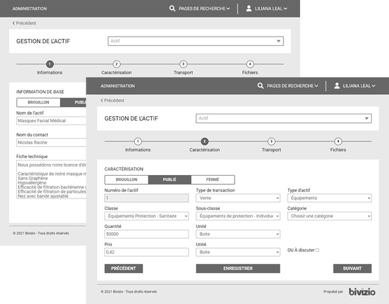
Task: Click the user profile icon beside Liliana Leal
Action: click(337, 86)
